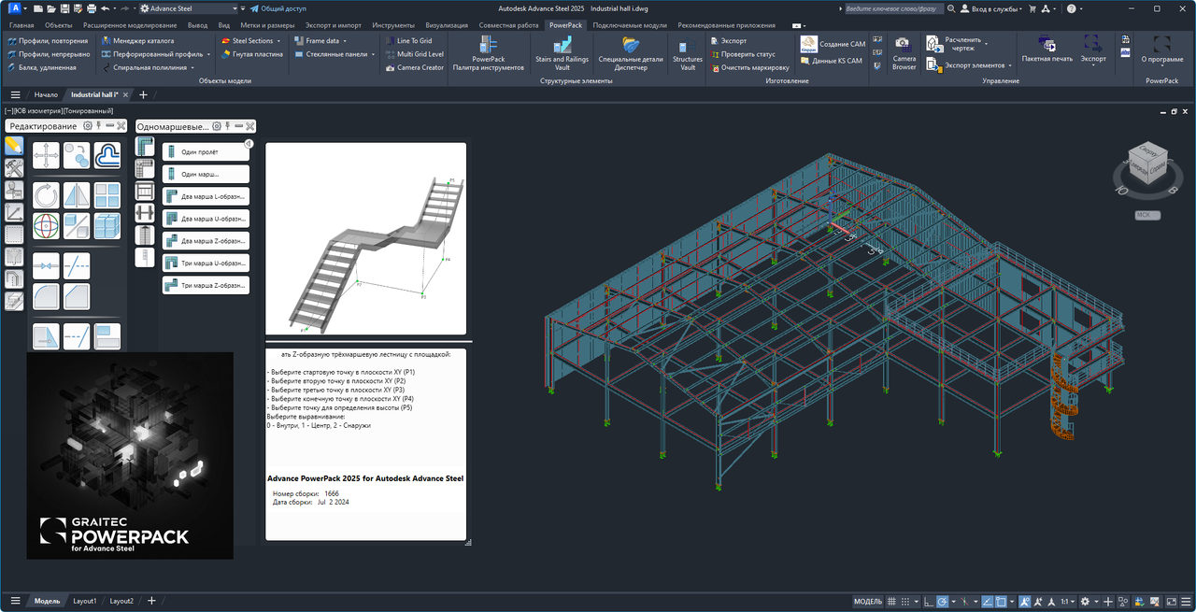Pin the Редактирование palette
The height and width of the screenshot is (612, 1196).
pos(98,125)
